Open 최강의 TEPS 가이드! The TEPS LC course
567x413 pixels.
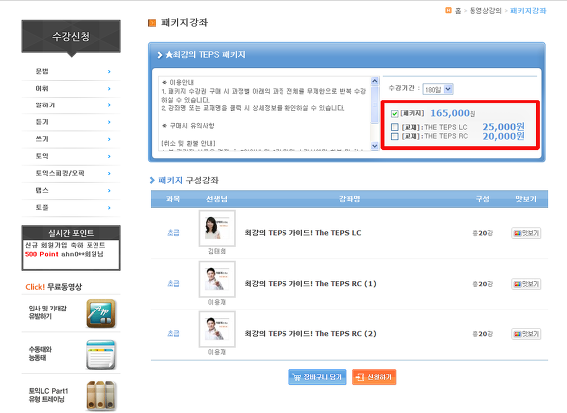pos(302,233)
